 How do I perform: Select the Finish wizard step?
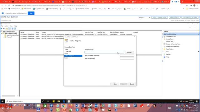coord(66,58)
